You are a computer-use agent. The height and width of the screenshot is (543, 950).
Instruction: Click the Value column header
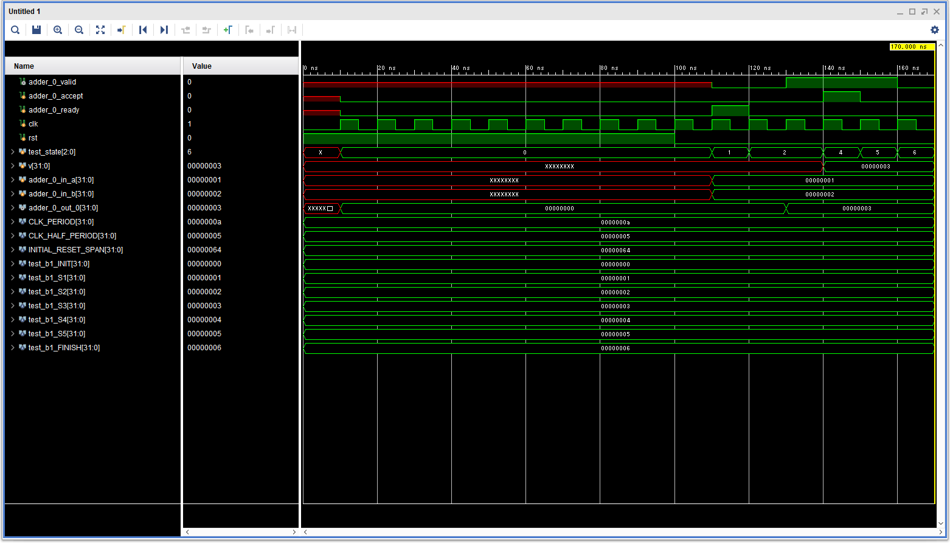241,66
